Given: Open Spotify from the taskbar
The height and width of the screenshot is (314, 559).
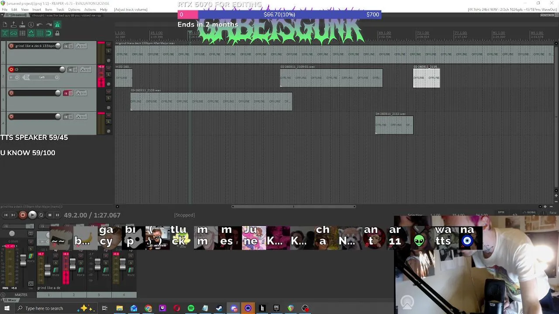Looking at the screenshot, I should click(191, 308).
